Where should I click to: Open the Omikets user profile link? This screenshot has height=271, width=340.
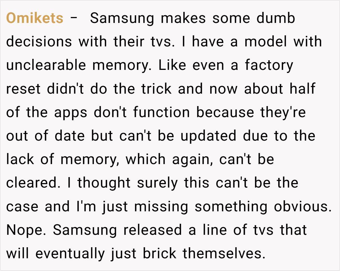(35, 18)
